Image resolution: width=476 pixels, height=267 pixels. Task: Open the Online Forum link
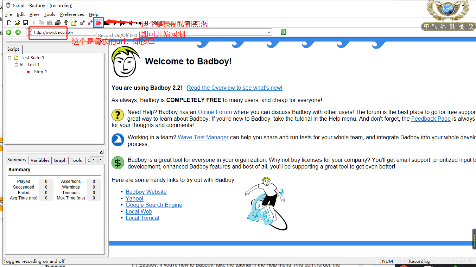coord(215,112)
